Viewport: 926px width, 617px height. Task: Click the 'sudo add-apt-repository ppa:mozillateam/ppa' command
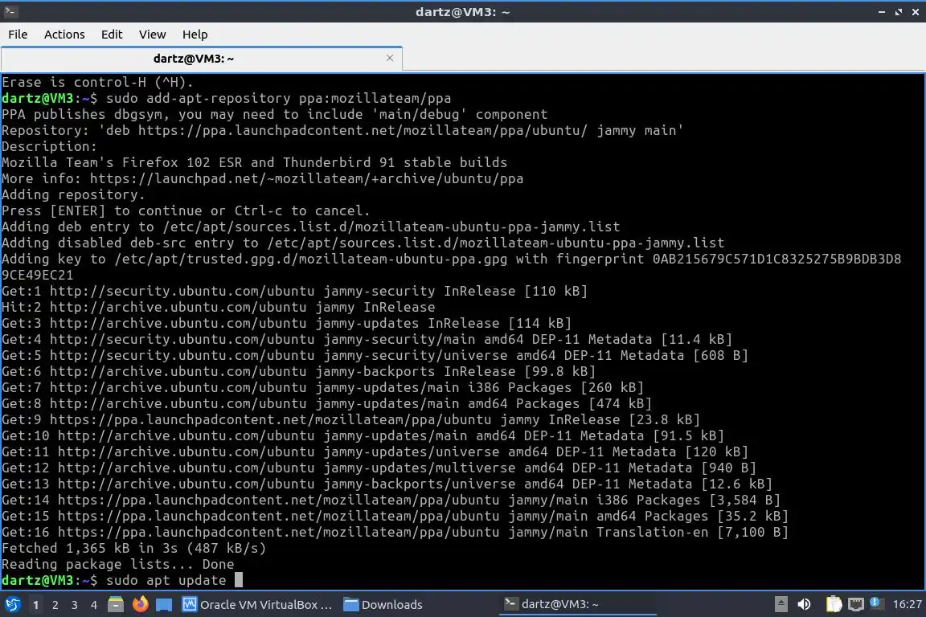pyautogui.click(x=279, y=98)
